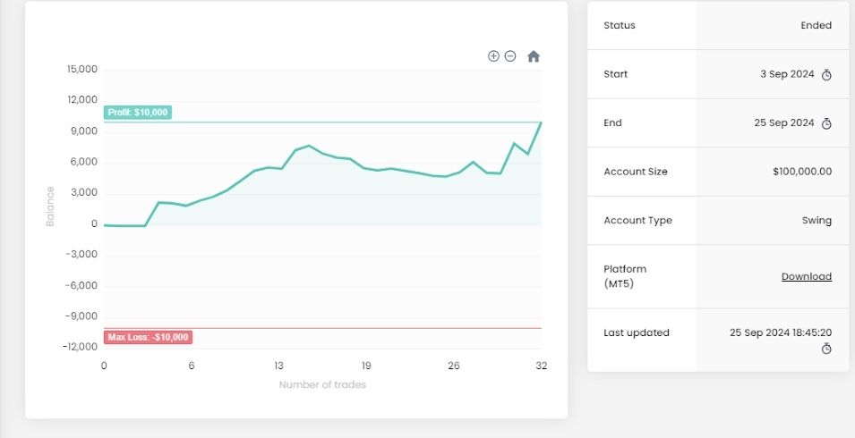
Task: Open the MT5 platform Download link
Action: tap(806, 277)
